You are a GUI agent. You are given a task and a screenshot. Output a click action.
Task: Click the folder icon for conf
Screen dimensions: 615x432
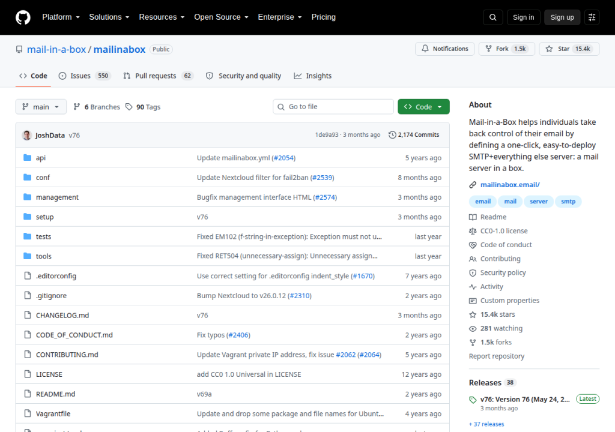click(28, 177)
